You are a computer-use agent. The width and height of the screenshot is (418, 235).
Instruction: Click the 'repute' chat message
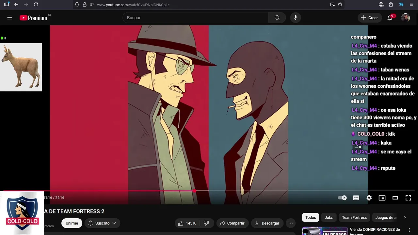point(388,168)
